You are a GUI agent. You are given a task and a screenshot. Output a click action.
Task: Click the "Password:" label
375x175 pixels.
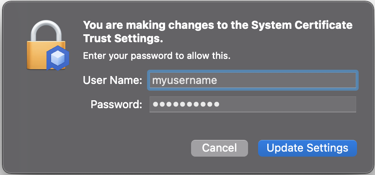116,104
